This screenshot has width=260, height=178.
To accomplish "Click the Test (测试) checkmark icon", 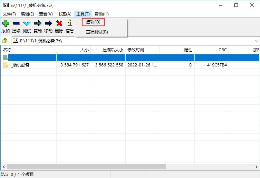I will point(27,23).
